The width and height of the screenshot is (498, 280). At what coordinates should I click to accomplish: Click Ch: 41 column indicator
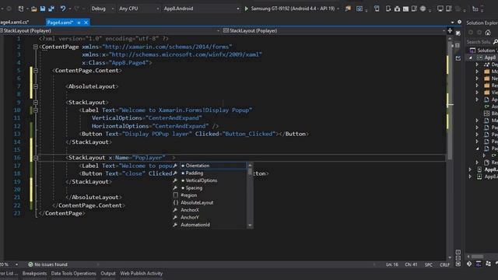point(411,264)
